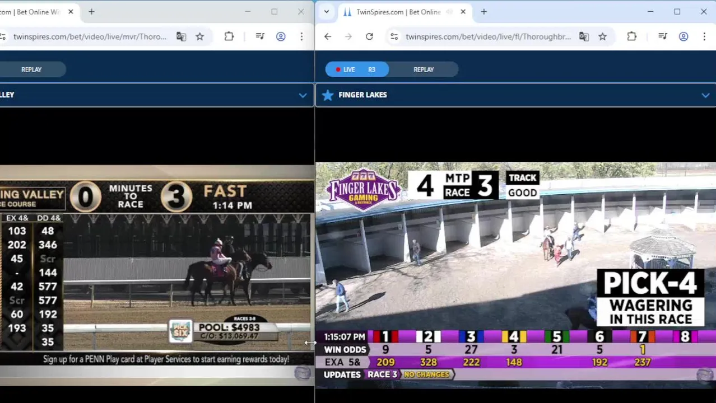Go forward in right window
Viewport: 716px width, 403px height.
[348, 36]
